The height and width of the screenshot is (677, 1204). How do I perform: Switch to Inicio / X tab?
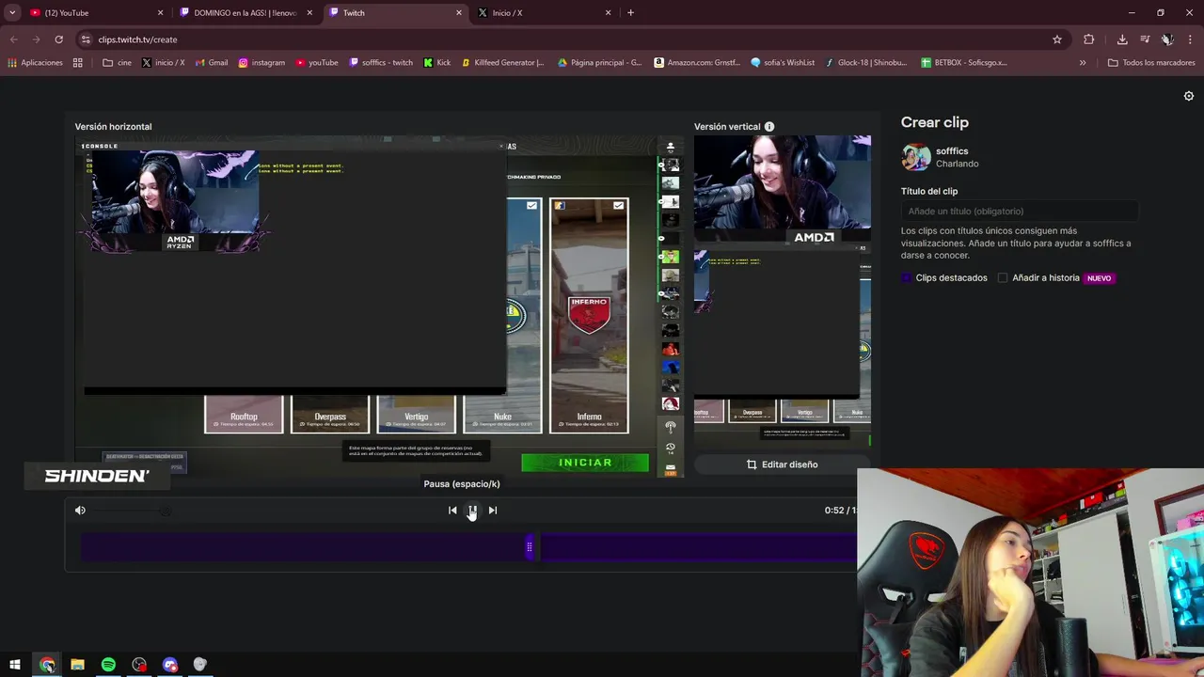tap(546, 13)
